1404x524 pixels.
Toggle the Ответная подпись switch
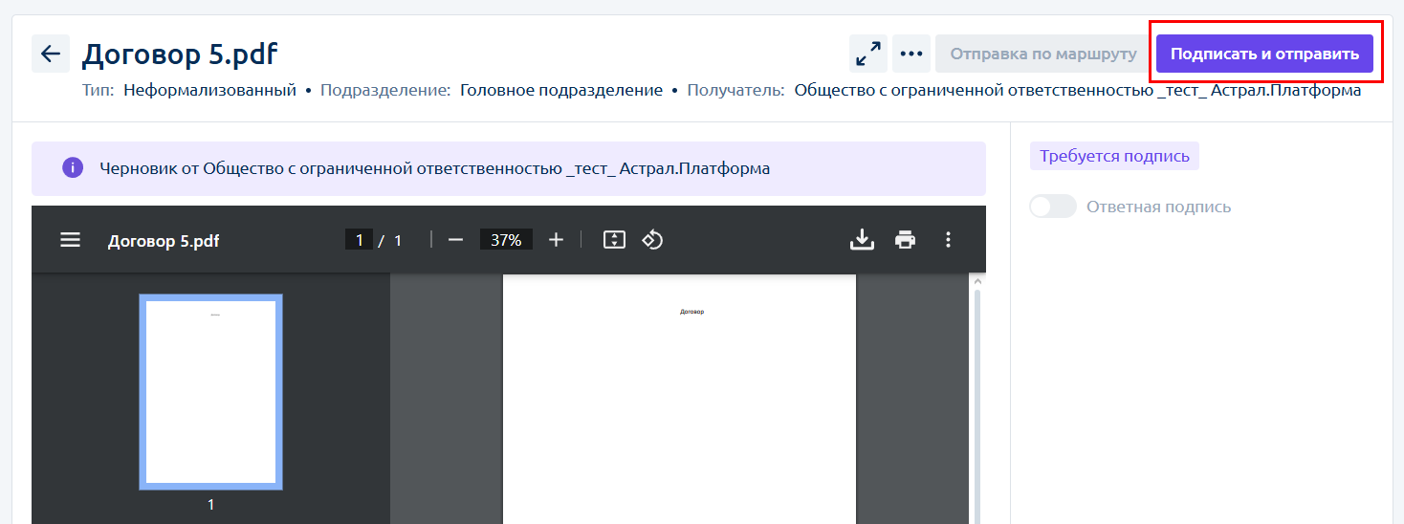pos(1053,207)
